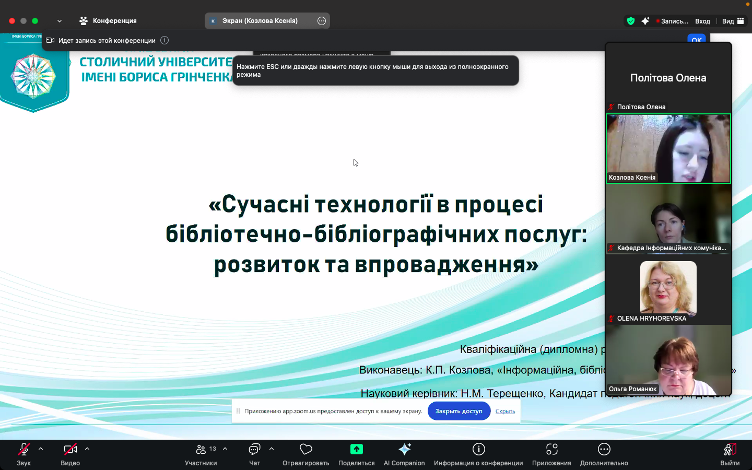Unmute microphone with Звук button
This screenshot has height=470, width=752.
23,450
